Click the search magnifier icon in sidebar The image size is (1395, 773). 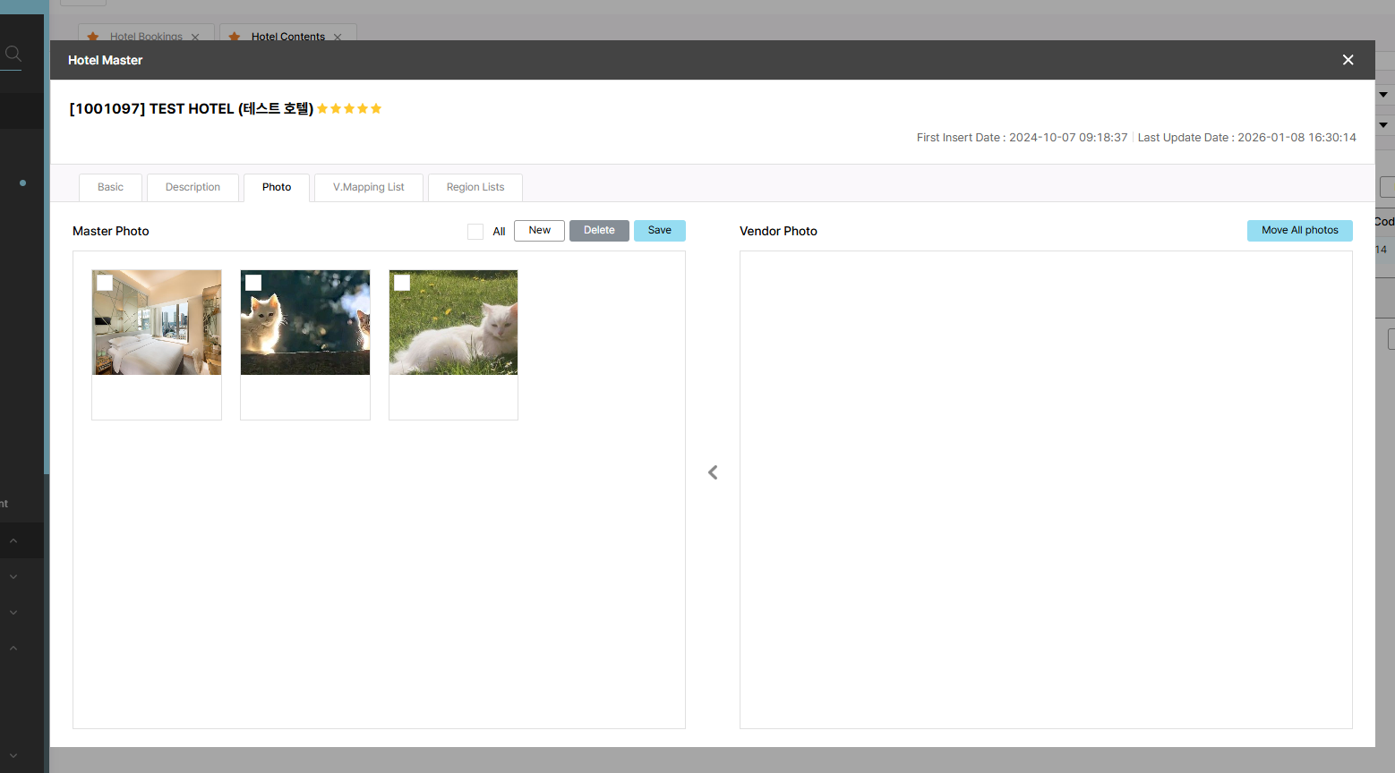click(x=13, y=55)
